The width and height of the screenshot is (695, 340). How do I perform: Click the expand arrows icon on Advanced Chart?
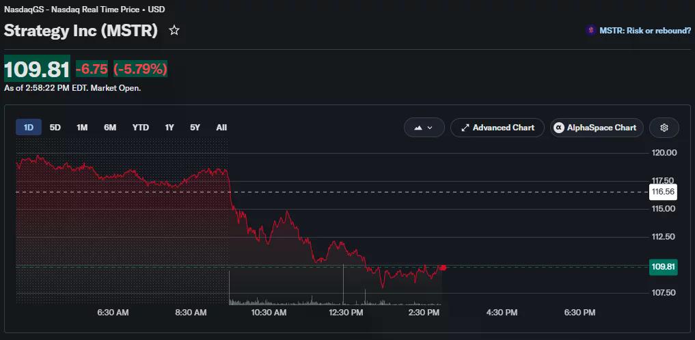click(x=465, y=128)
